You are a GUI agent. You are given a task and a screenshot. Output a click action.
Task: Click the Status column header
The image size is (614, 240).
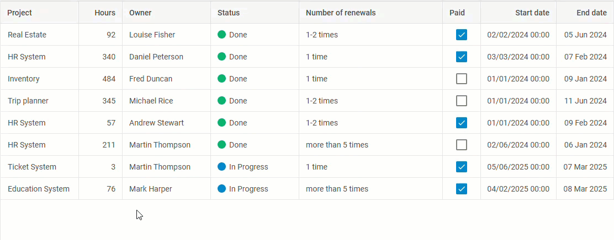(229, 13)
